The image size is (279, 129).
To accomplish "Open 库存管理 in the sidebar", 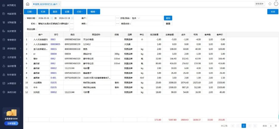I will click(12, 49).
